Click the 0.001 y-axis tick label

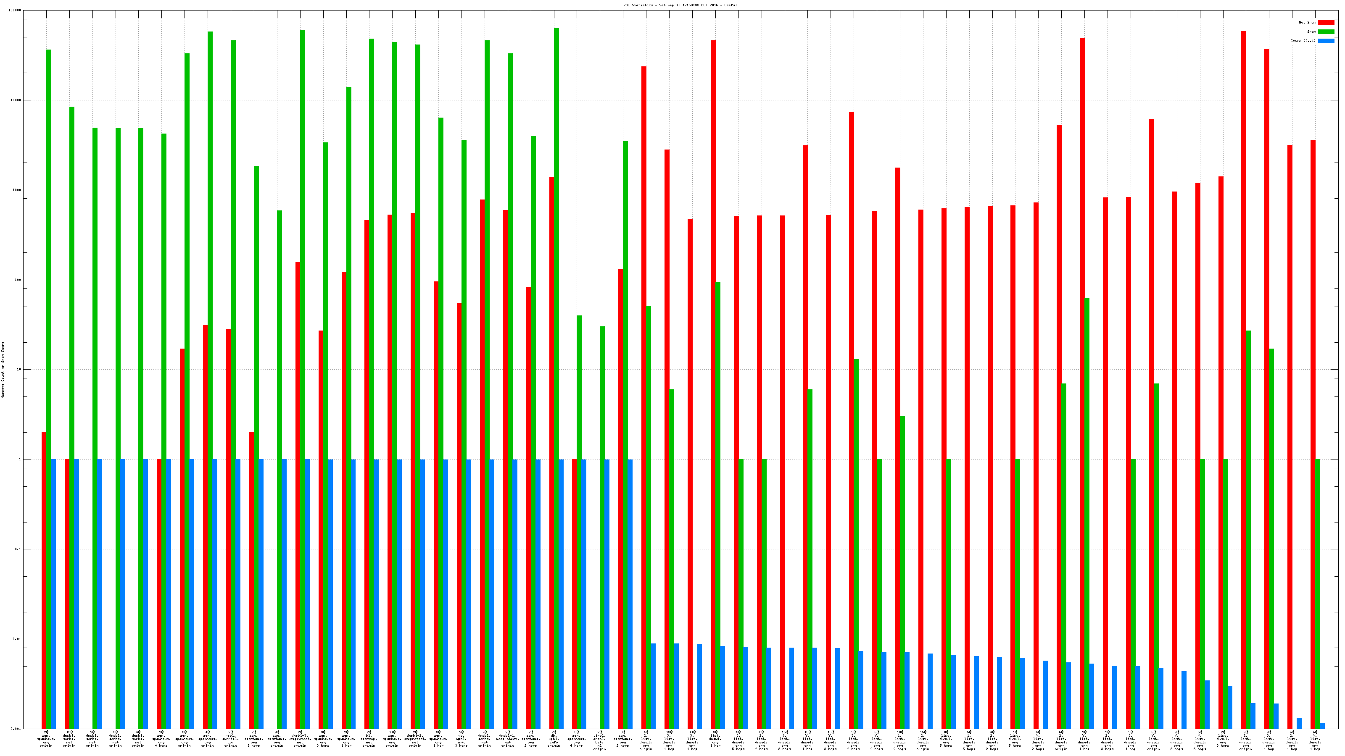(16, 728)
